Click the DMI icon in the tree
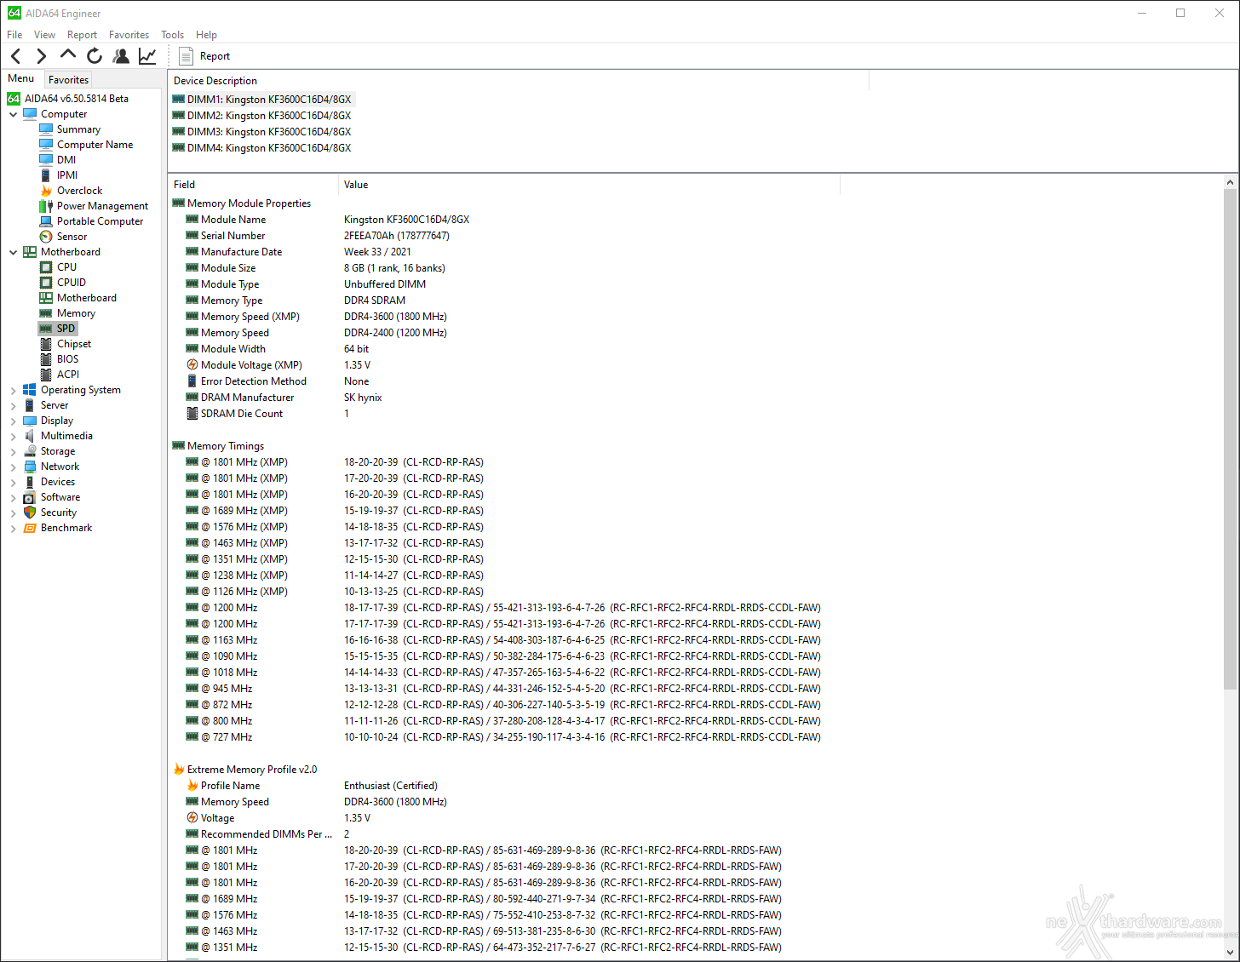1240x962 pixels. tap(46, 160)
